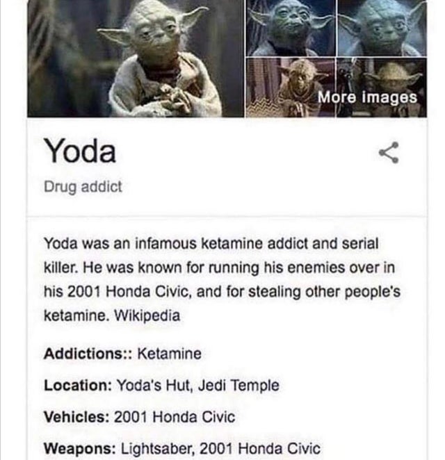The height and width of the screenshot is (460, 445).
Task: Open the top-middle Yoda close-up thumbnail
Action: coord(291,28)
